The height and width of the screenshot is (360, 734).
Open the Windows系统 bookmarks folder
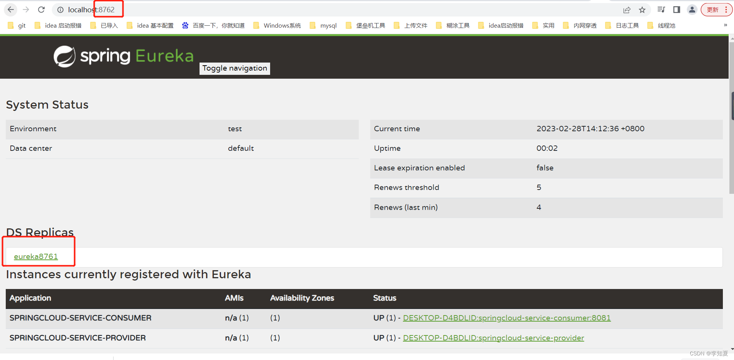tap(277, 26)
